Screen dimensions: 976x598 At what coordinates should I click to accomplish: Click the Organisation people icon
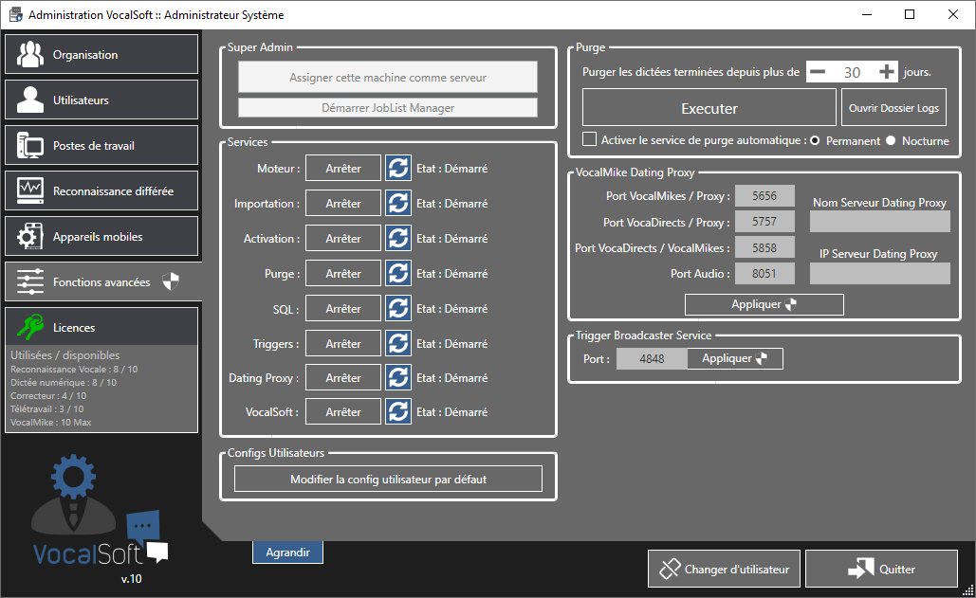[30, 54]
